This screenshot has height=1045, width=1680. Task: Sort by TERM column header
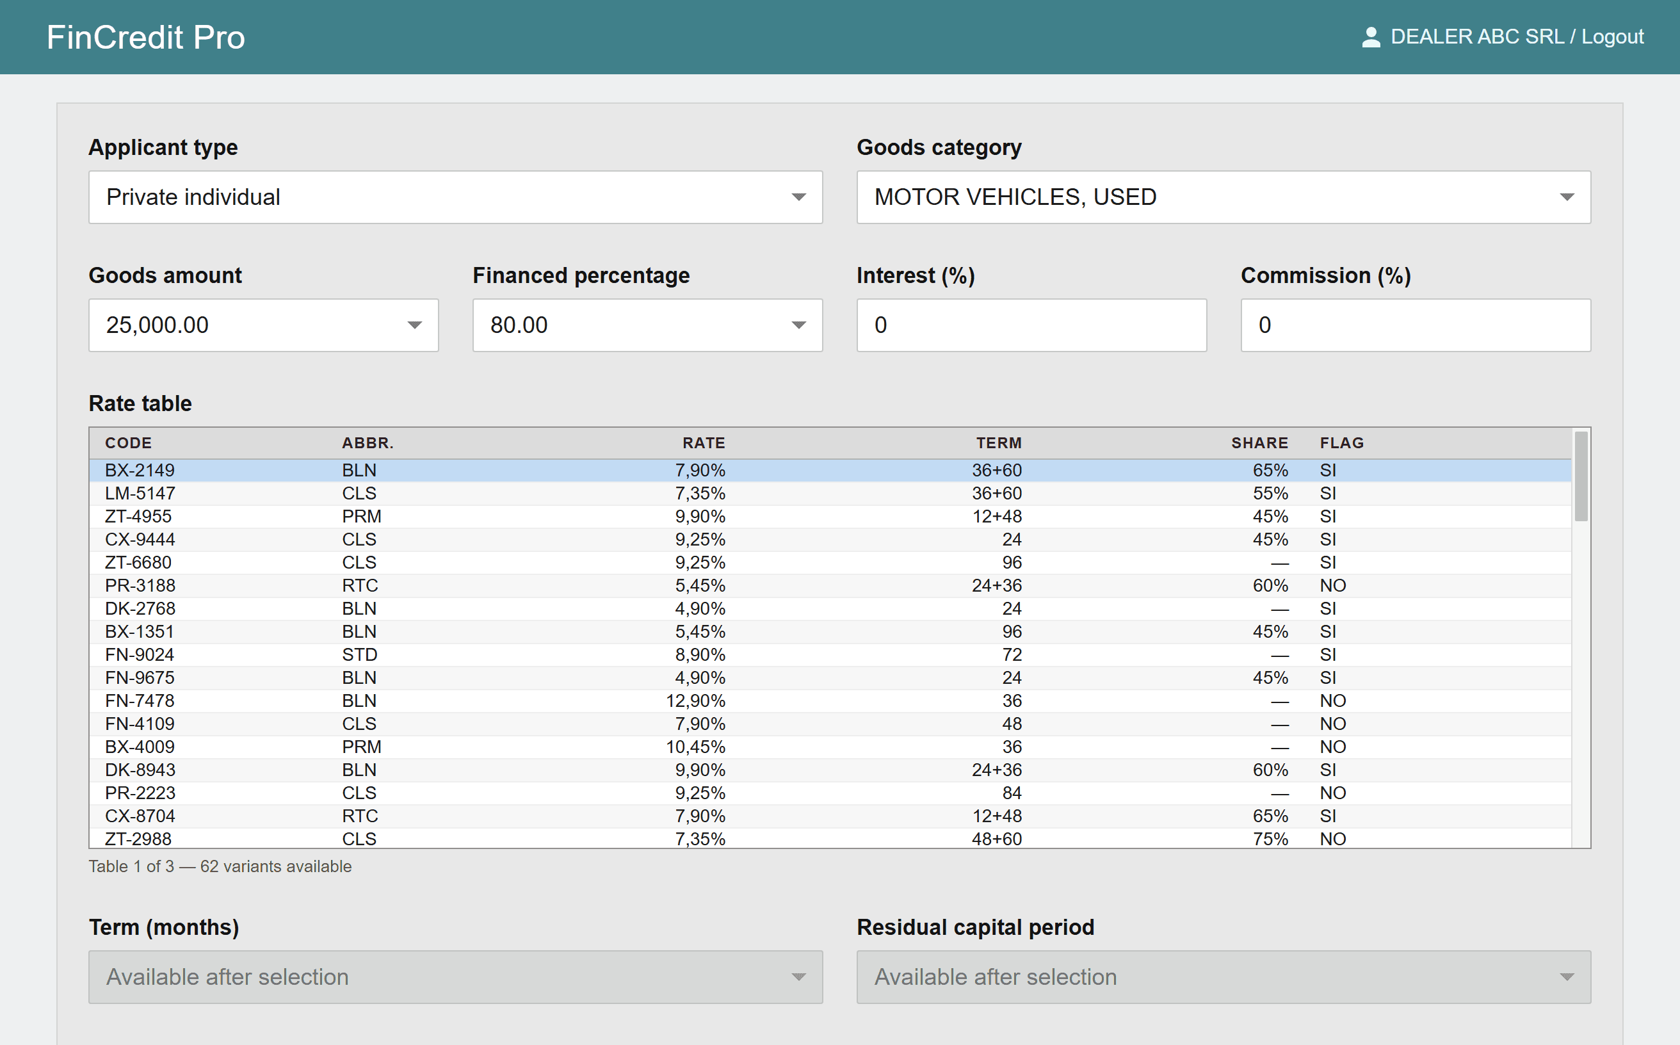click(x=999, y=443)
